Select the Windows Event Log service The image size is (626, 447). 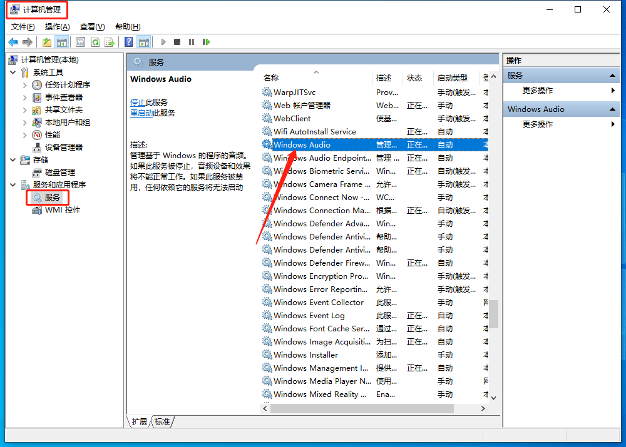click(309, 315)
